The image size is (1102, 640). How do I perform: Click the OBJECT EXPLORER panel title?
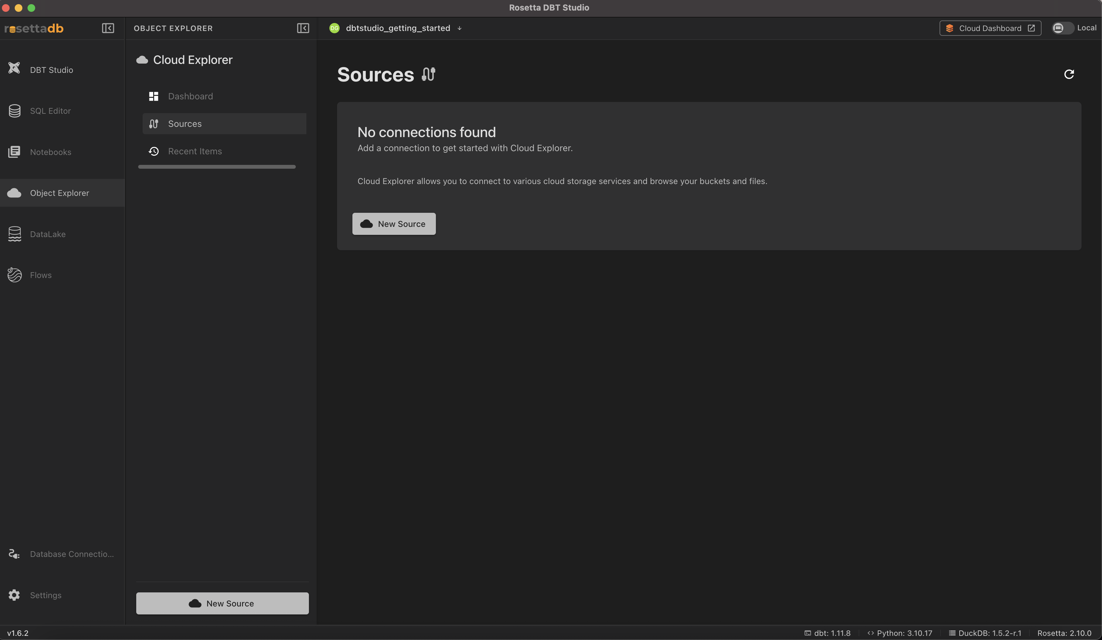[173, 28]
